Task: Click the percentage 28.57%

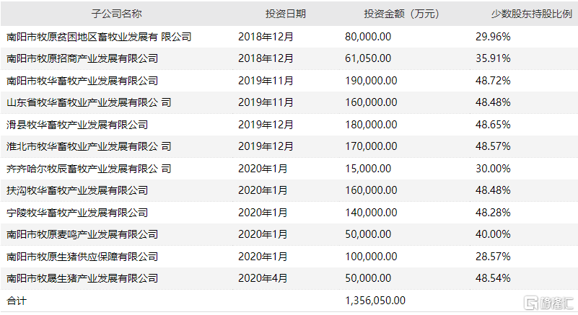Action: pyautogui.click(x=493, y=257)
